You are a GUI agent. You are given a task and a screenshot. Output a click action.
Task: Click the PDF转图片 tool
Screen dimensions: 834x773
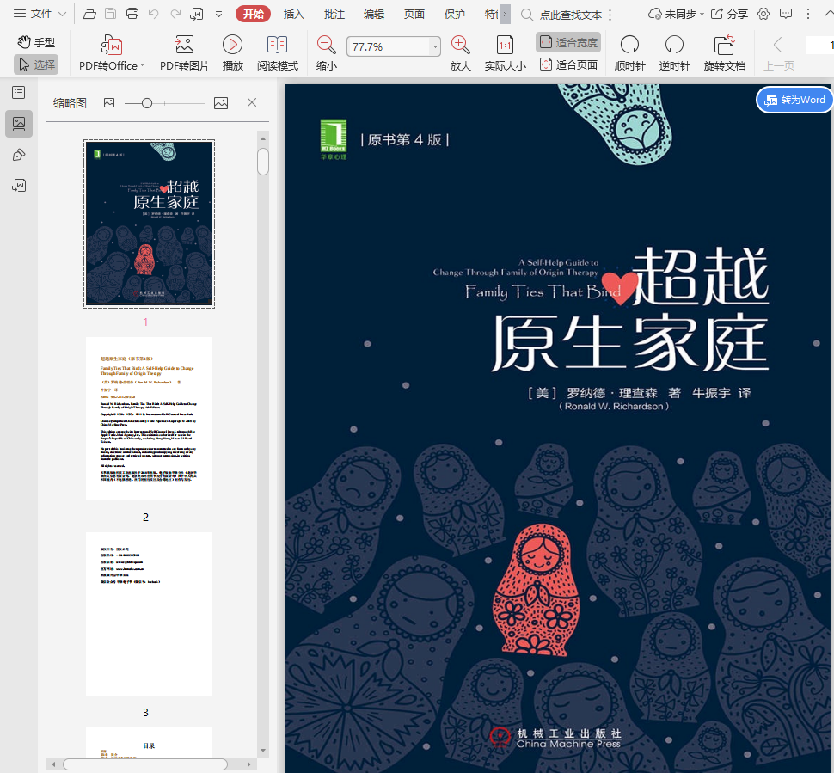tap(185, 52)
